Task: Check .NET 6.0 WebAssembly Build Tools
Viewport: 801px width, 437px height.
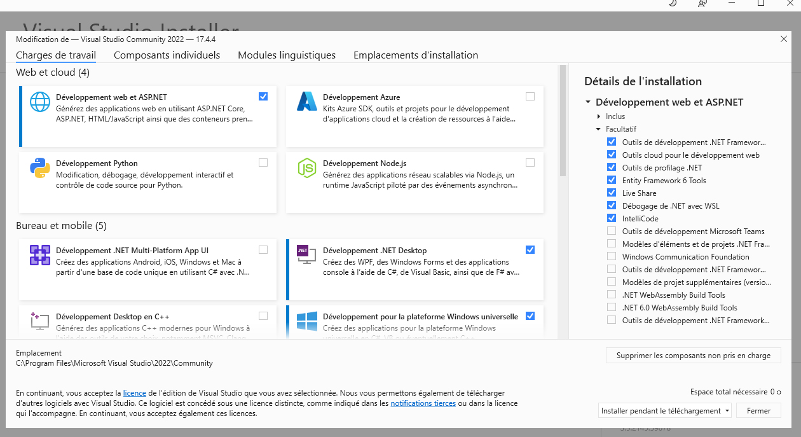Action: [612, 307]
